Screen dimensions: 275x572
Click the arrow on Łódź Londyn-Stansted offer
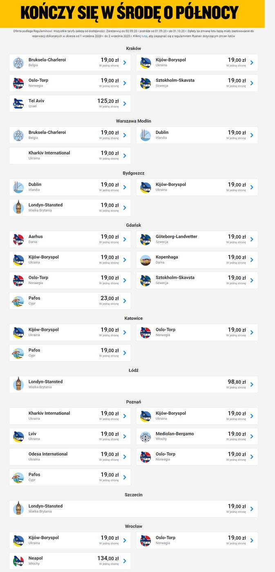coord(252,384)
